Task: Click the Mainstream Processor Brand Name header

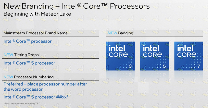Action: 36,33
